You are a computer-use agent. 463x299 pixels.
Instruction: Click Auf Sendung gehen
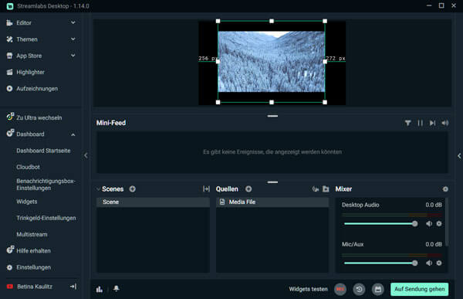[419, 289]
